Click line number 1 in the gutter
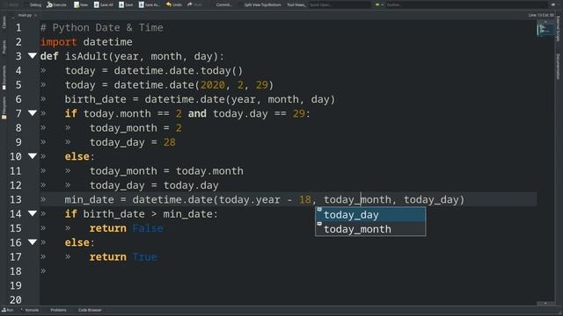This screenshot has height=316, width=563. (x=18, y=27)
